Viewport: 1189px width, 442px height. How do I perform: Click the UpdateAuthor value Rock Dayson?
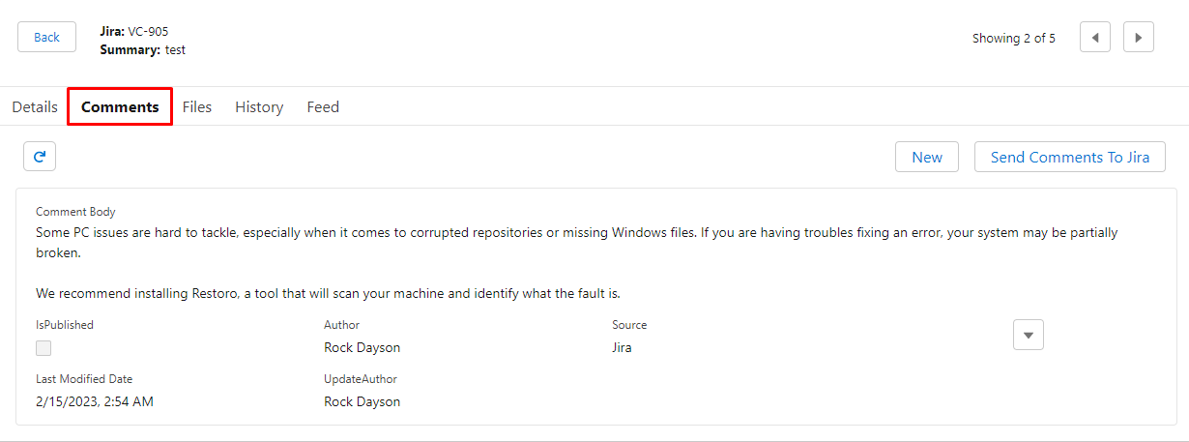pyautogui.click(x=362, y=401)
